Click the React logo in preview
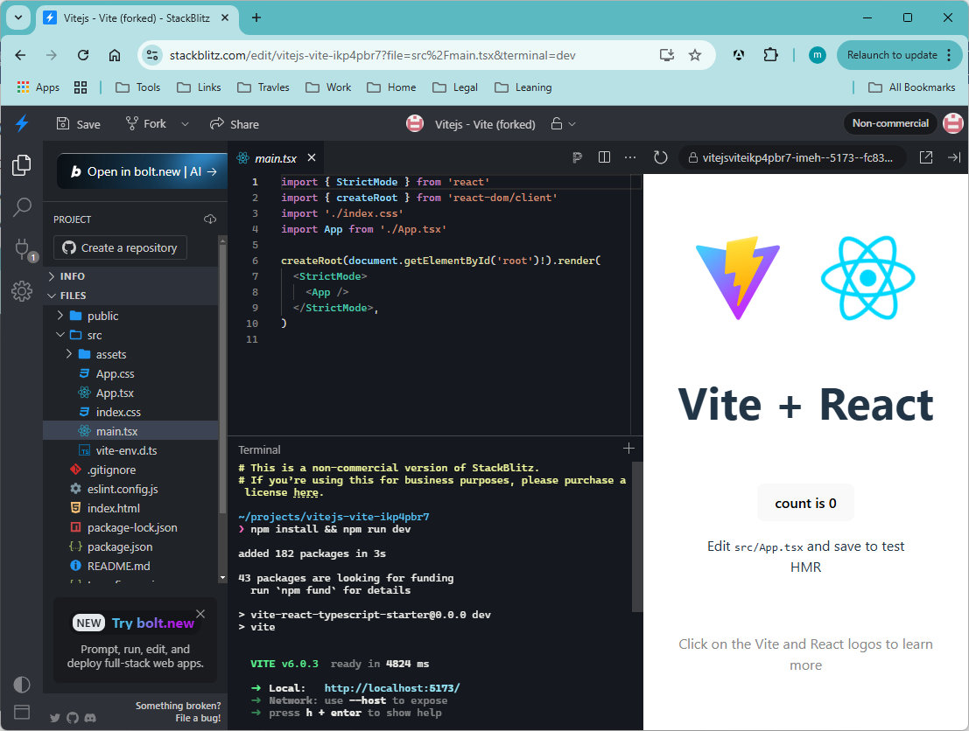This screenshot has width=969, height=731. tap(867, 278)
